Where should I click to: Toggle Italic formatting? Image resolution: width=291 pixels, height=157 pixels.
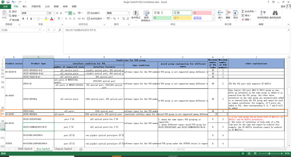(x=28, y=19)
